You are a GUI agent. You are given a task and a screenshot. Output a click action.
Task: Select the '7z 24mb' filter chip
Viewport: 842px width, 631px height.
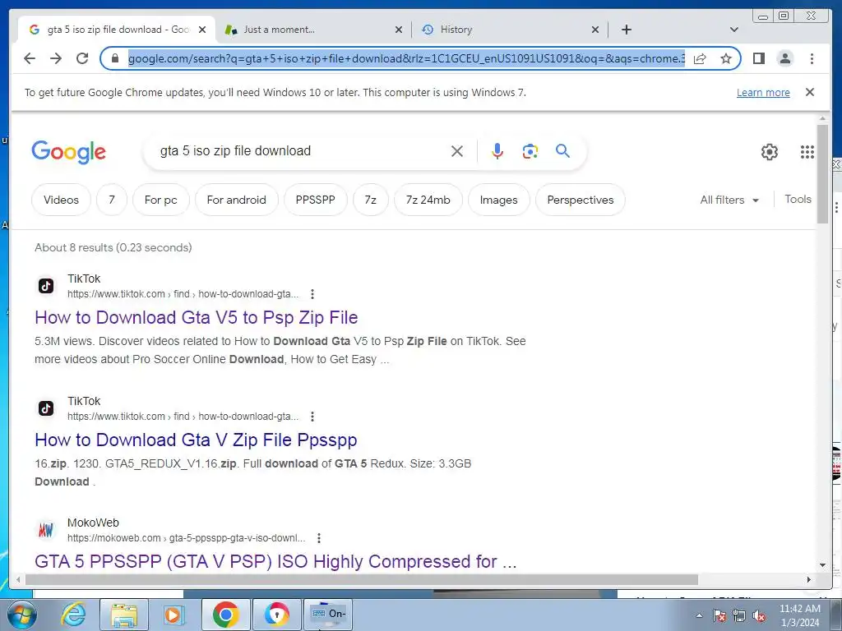428,200
